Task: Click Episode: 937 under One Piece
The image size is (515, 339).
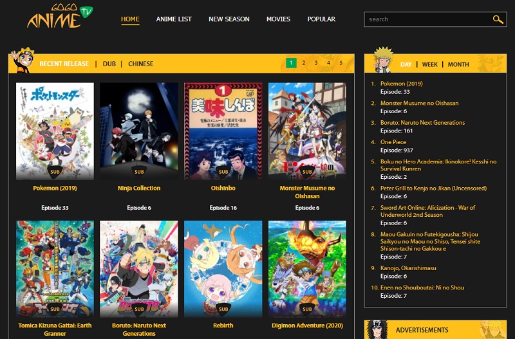Action: click(x=397, y=151)
